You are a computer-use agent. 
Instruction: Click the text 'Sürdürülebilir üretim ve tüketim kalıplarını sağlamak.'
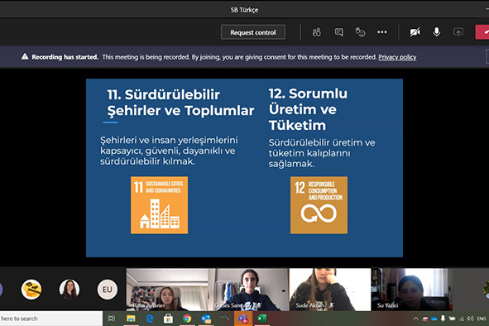(322, 153)
